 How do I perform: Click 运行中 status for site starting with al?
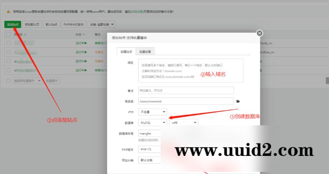tap(81, 70)
